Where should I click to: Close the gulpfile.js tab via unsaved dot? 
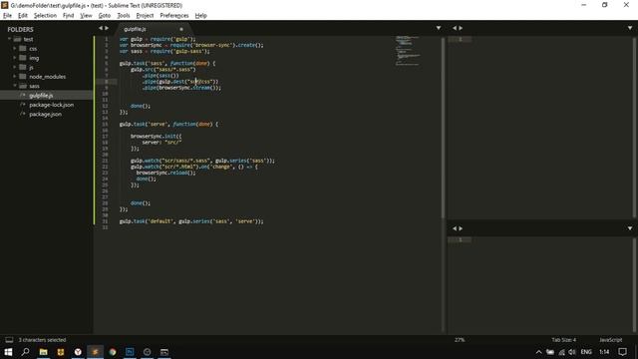(181, 29)
